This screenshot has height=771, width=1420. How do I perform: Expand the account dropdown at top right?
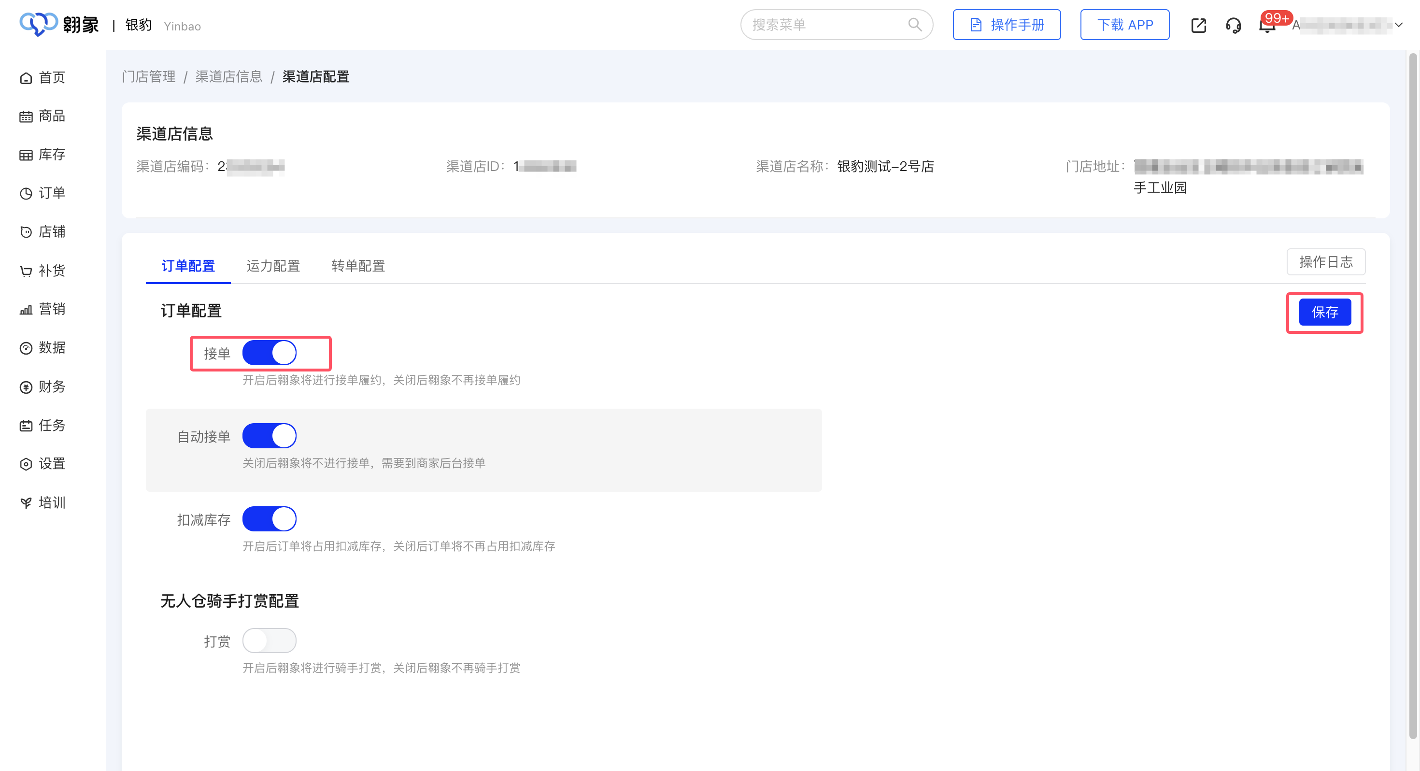(x=1399, y=25)
